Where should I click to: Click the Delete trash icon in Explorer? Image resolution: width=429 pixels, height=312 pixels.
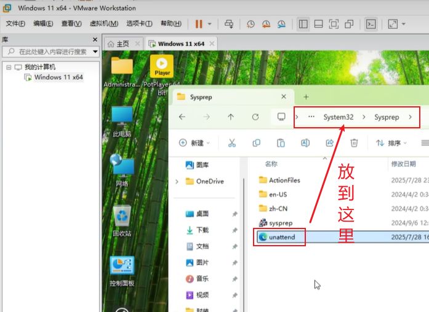(354, 142)
